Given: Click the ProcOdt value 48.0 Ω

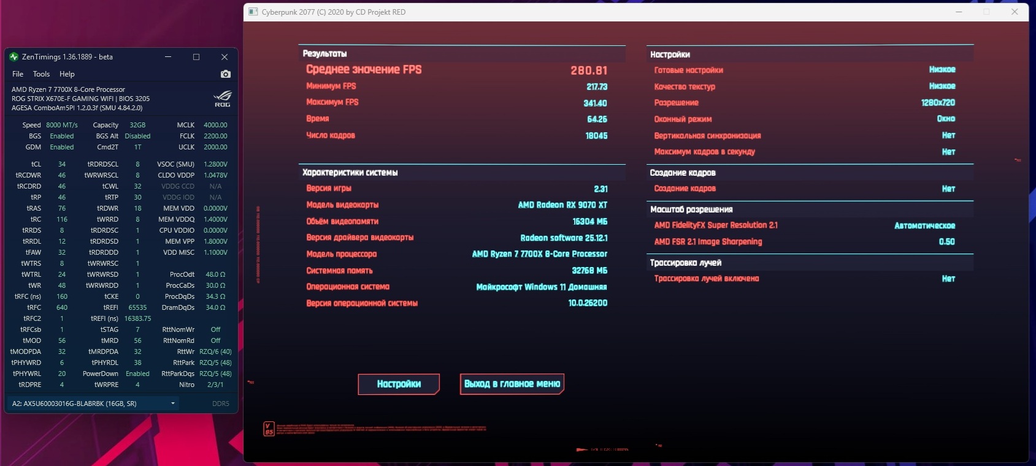Looking at the screenshot, I should point(215,274).
